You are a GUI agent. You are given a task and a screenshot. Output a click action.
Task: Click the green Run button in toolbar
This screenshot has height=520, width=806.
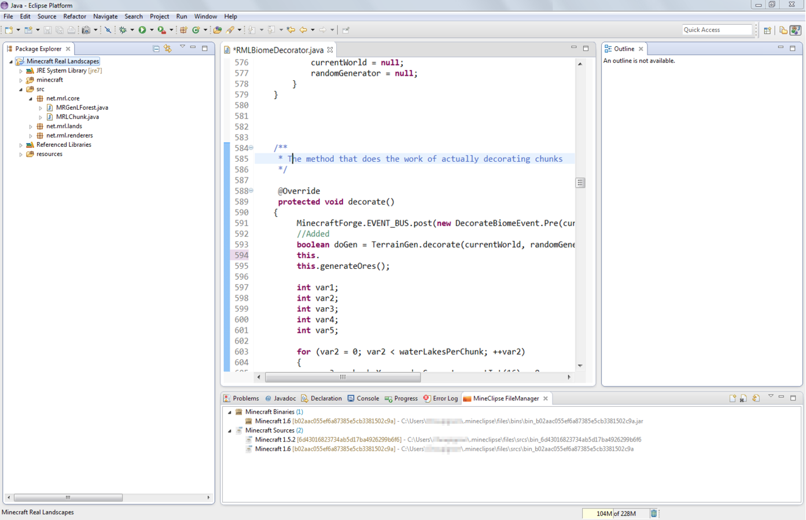click(x=142, y=30)
